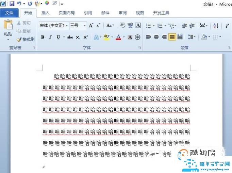
Task: Click the Sort A-Z icon
Action: pos(216,26)
